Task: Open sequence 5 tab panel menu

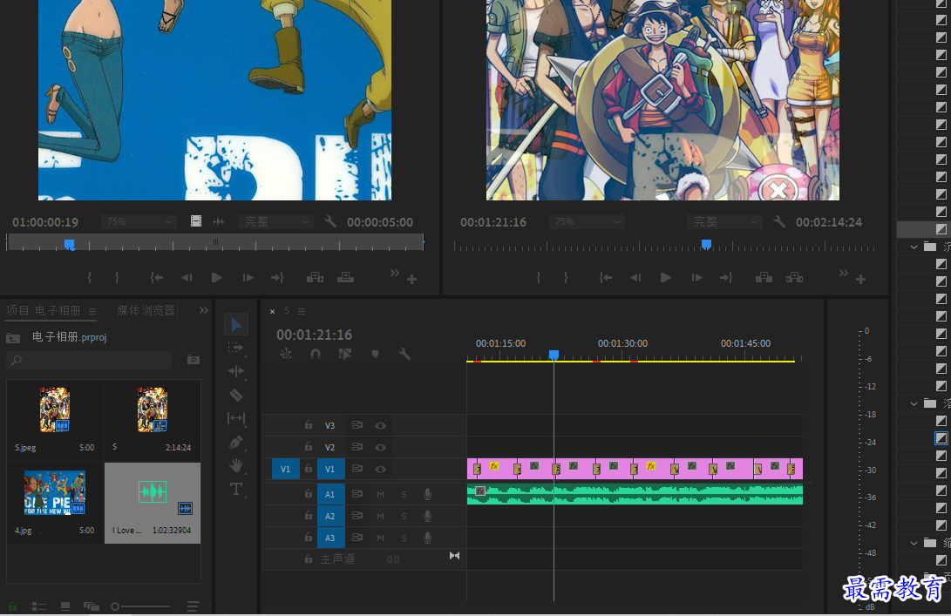Action: pyautogui.click(x=302, y=311)
